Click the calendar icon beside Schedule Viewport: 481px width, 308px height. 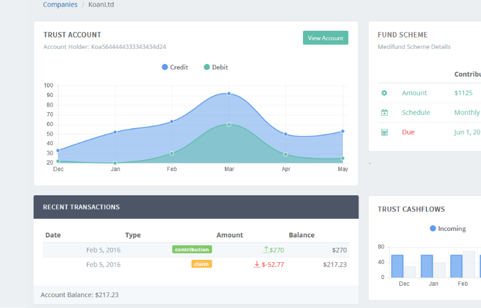(x=384, y=113)
